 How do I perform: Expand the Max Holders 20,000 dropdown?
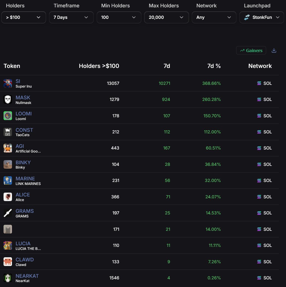[166, 17]
